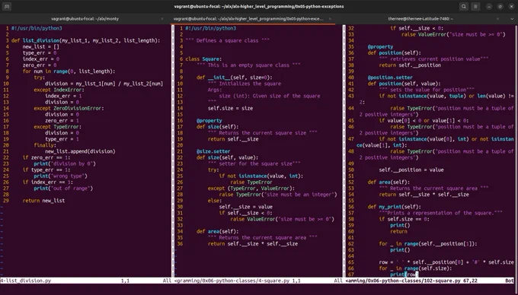
Task: Click the 'size must be an integer' line
Action: [x=278, y=195]
